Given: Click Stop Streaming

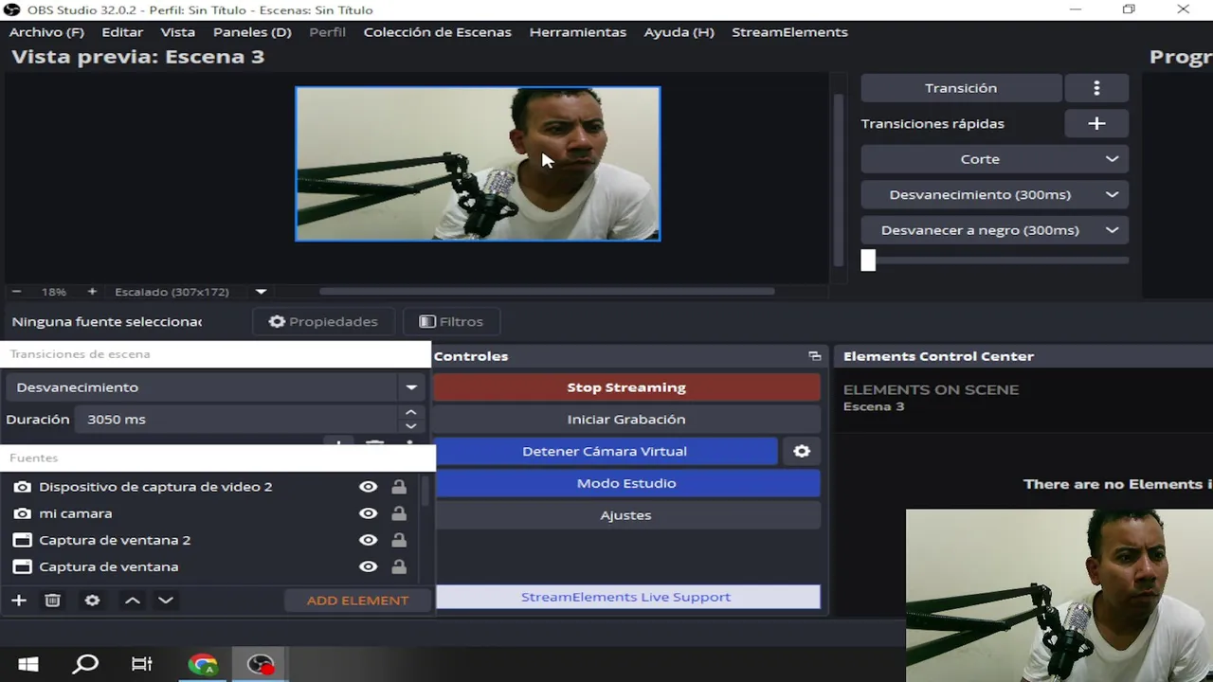Looking at the screenshot, I should 626,387.
